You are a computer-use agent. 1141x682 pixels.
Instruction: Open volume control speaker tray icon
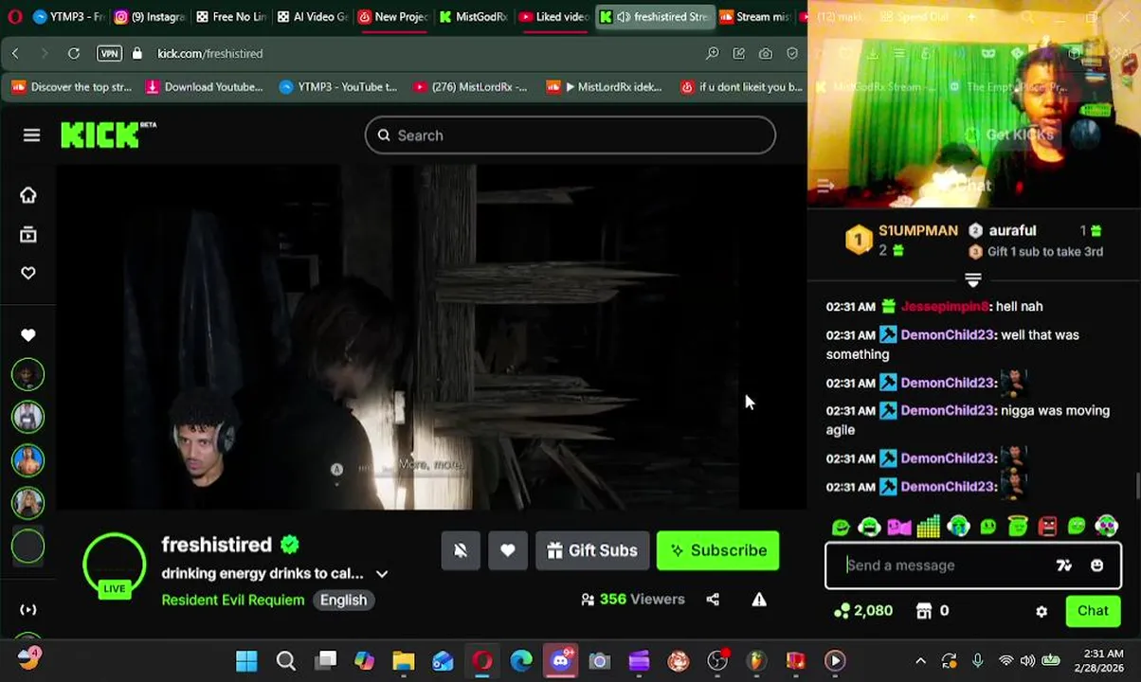coord(1027,661)
